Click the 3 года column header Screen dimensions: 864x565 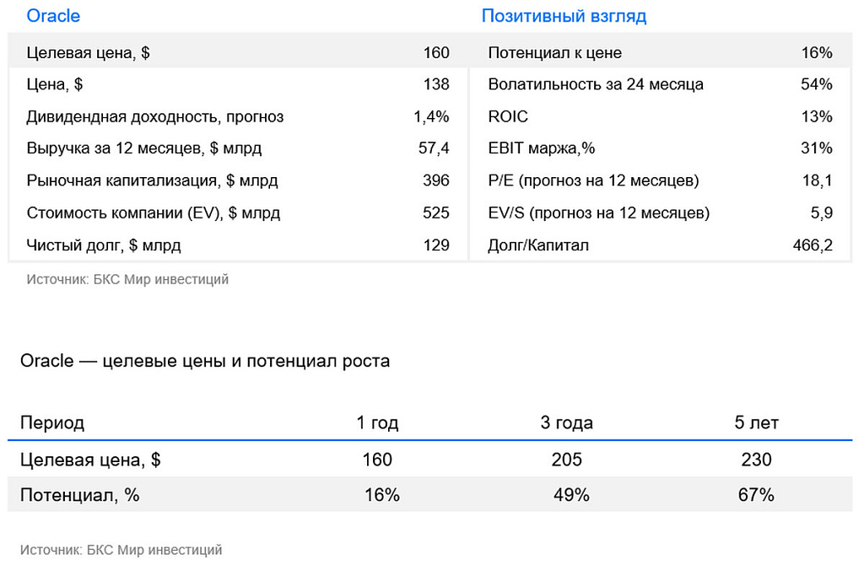coord(566,422)
